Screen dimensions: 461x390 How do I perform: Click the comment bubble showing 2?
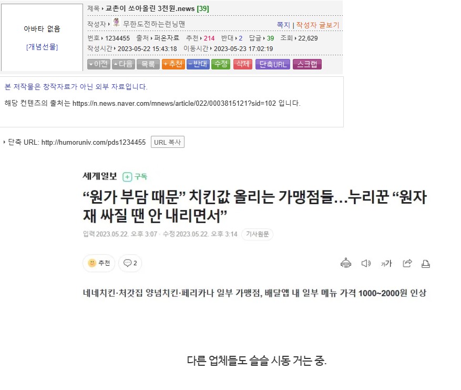click(130, 263)
